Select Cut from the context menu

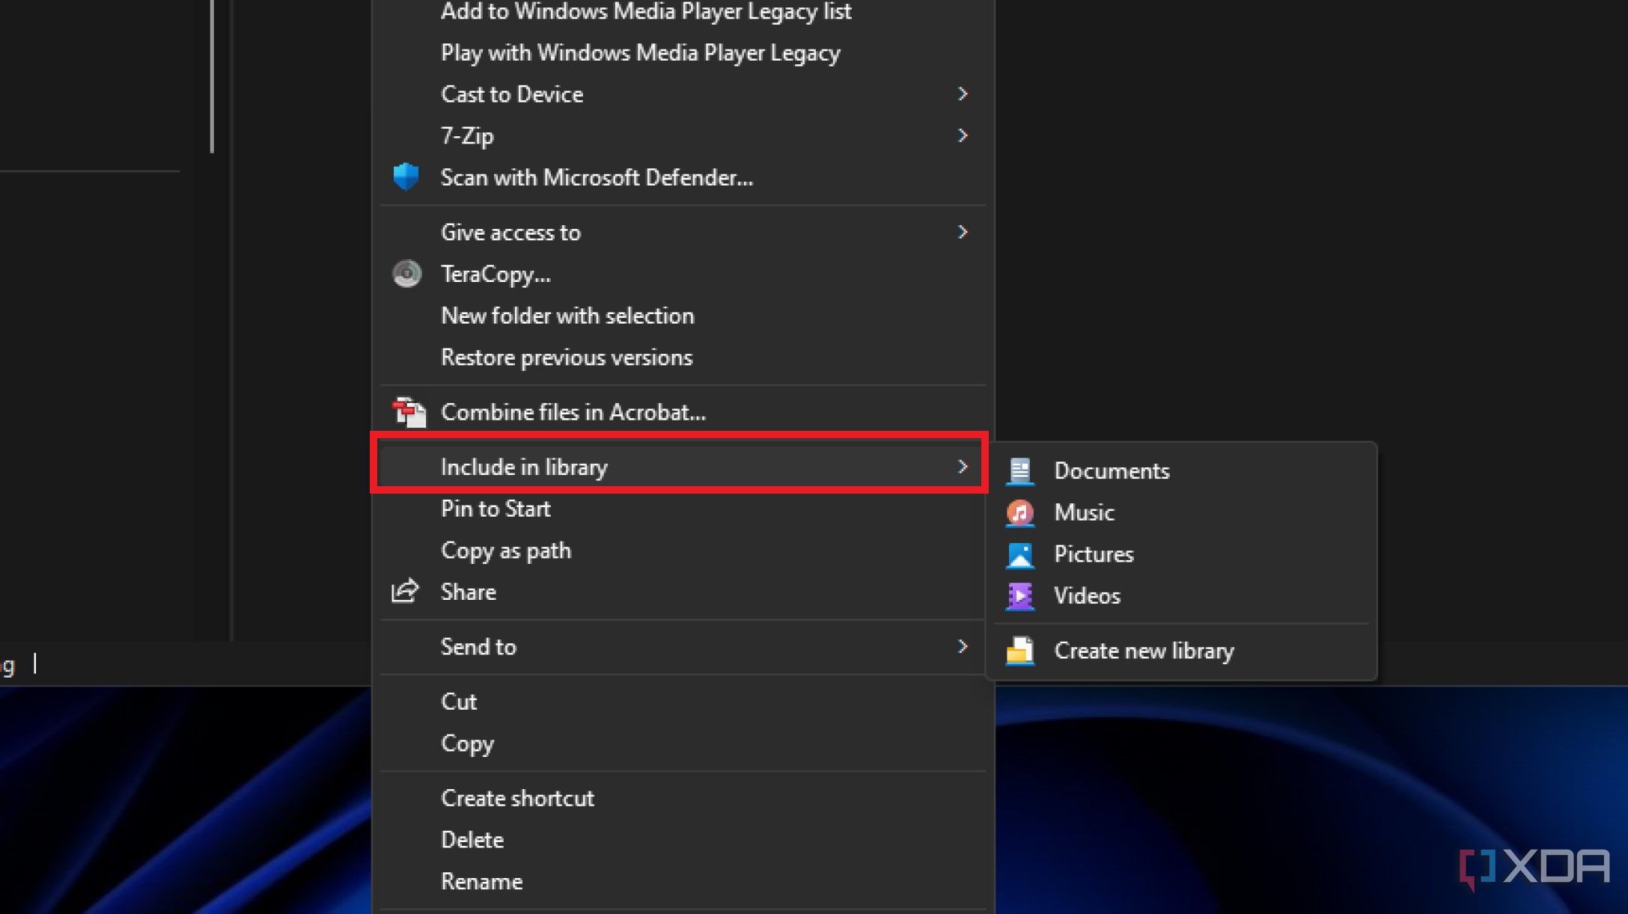click(x=683, y=702)
